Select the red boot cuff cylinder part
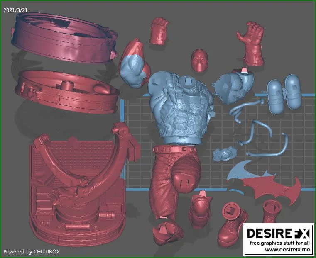This screenshot has width=316, height=258. click(x=272, y=210)
